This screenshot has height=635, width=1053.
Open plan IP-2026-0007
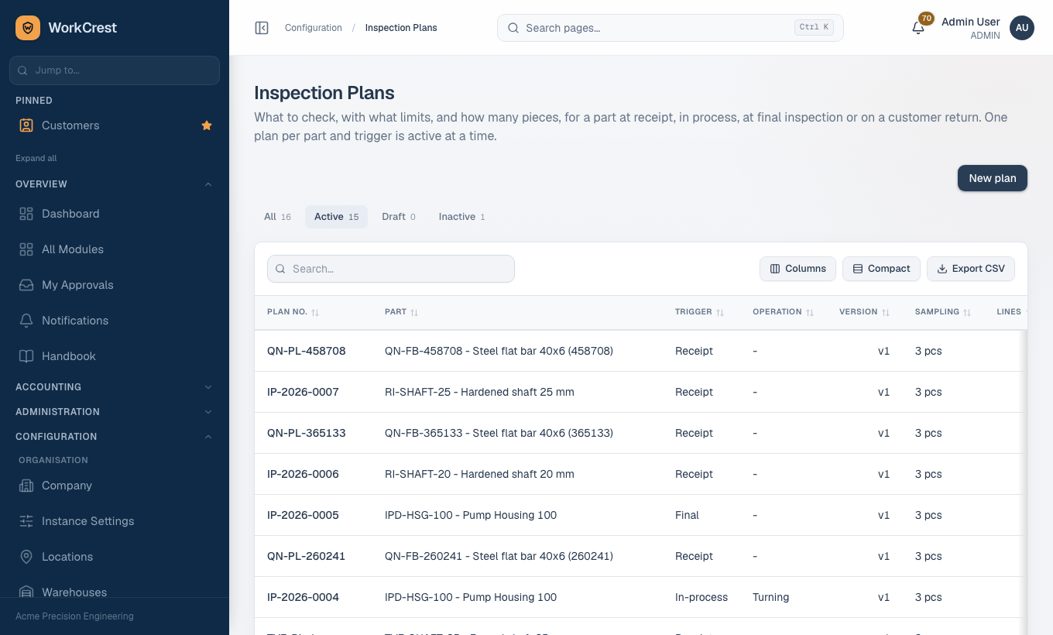(x=303, y=392)
